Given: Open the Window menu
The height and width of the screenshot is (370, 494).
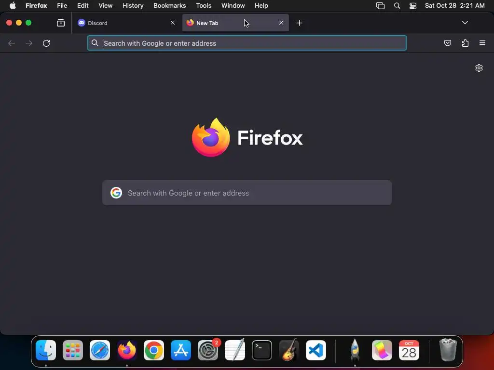Looking at the screenshot, I should pyautogui.click(x=233, y=5).
